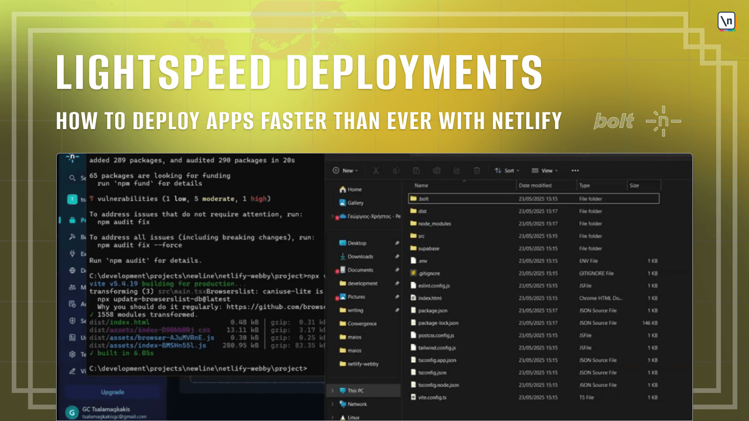749x421 pixels.
Task: Click Paste icon in Explorer toolbar
Action: 416,170
